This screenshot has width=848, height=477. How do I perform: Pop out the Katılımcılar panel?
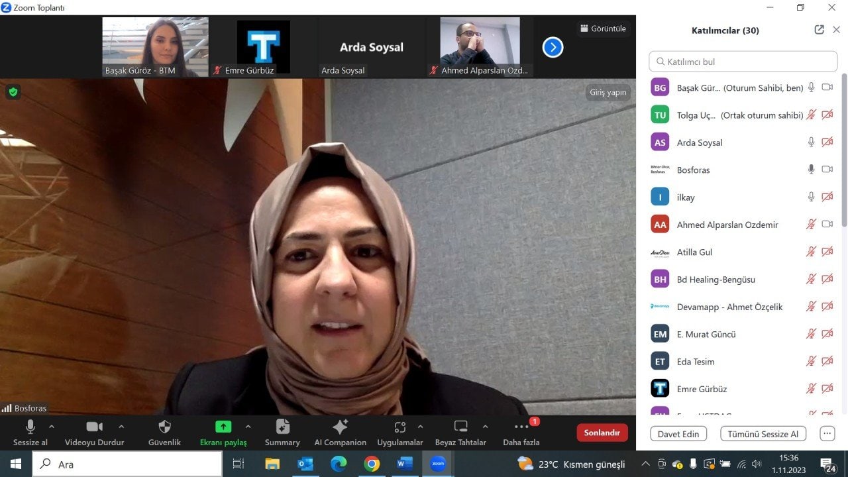click(819, 30)
